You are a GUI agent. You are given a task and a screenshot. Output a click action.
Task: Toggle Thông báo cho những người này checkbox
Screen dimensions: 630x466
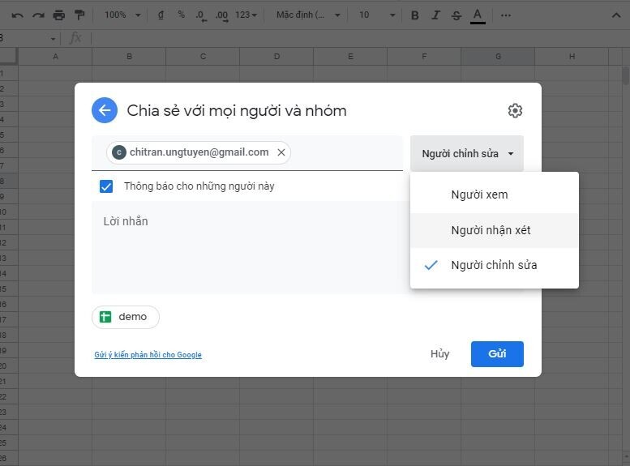[x=106, y=186]
